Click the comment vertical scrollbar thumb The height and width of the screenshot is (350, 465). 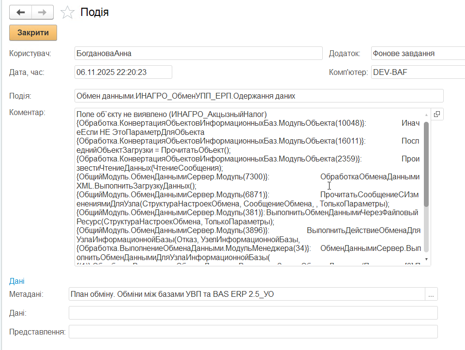426,164
